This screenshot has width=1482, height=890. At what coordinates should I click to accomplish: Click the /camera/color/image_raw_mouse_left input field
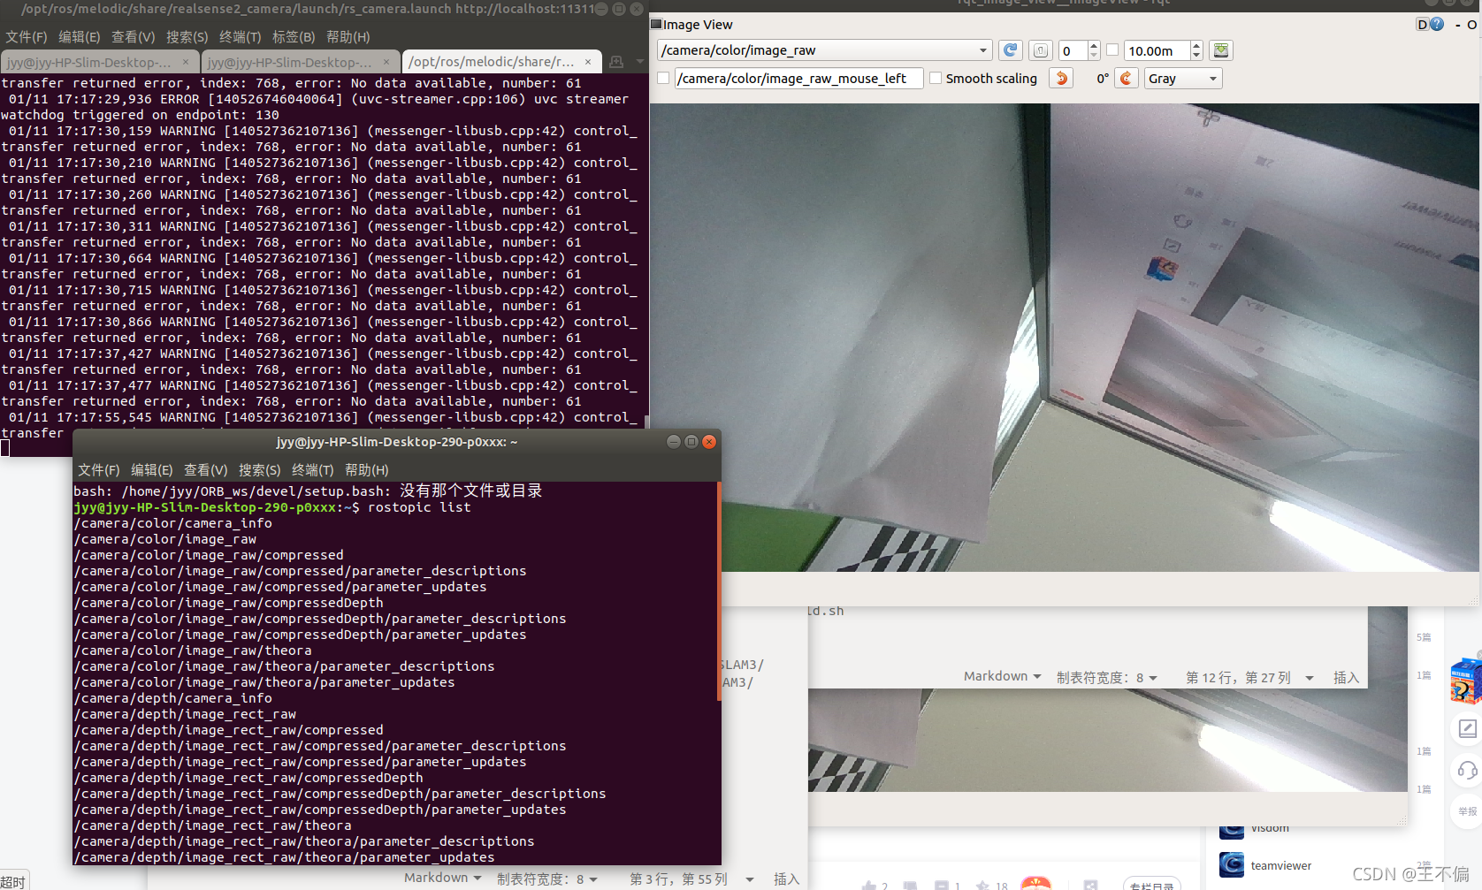coord(798,79)
